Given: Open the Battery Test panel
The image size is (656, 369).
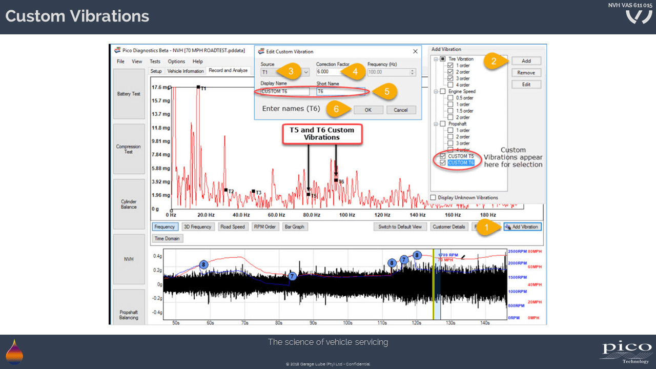Looking at the screenshot, I should [x=129, y=94].
